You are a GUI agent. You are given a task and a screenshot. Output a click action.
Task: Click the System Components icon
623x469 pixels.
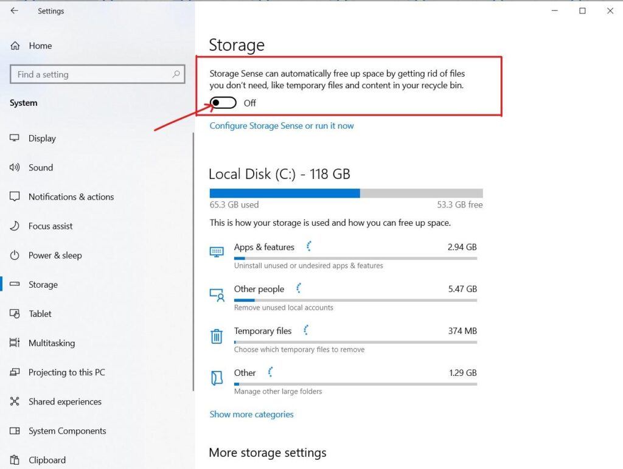[x=15, y=431]
